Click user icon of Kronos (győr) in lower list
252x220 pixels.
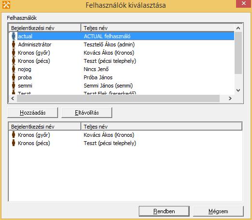pos(14,135)
